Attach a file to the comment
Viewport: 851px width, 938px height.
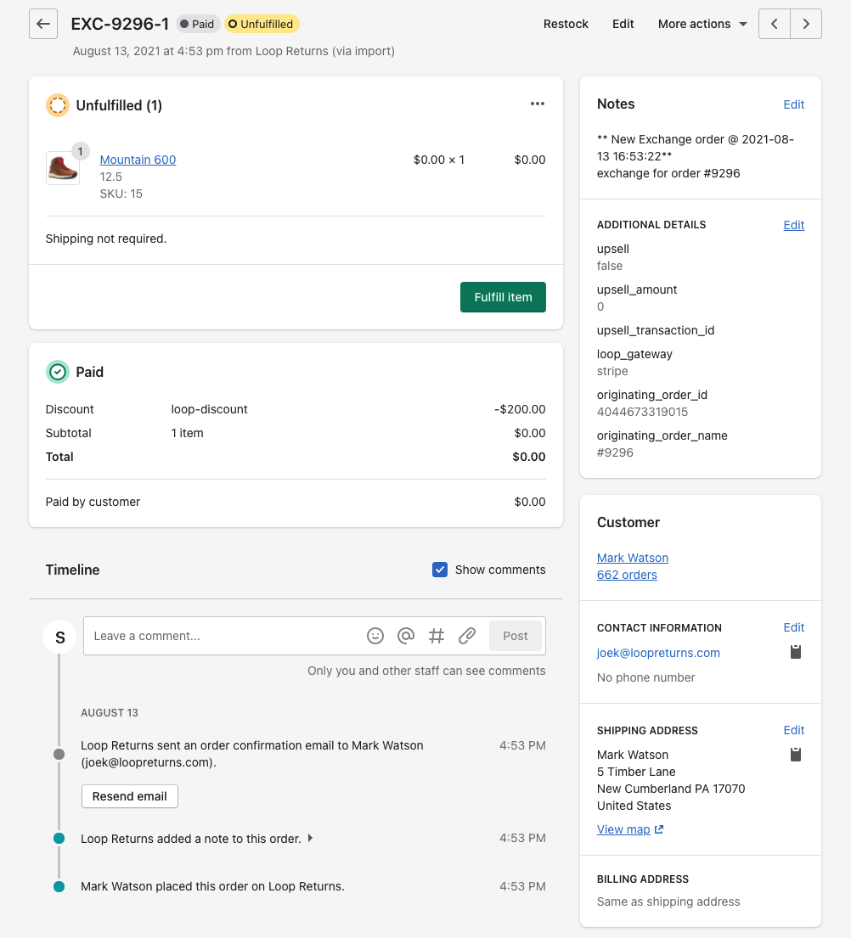coord(467,636)
